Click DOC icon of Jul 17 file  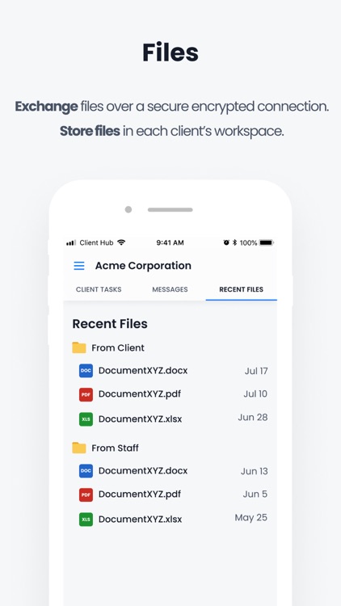click(x=86, y=371)
